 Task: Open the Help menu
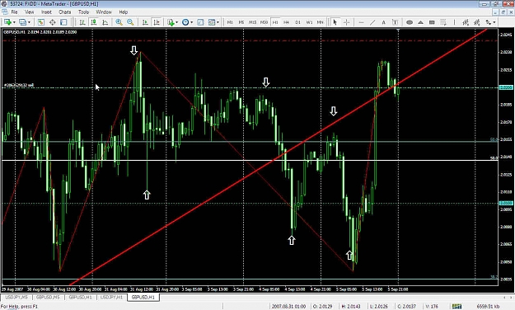[x=123, y=12]
